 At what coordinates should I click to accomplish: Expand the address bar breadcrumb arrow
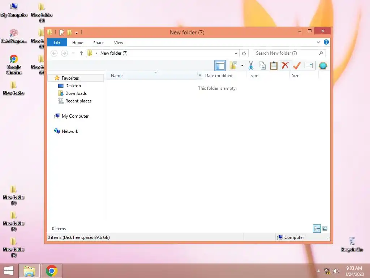(96, 53)
